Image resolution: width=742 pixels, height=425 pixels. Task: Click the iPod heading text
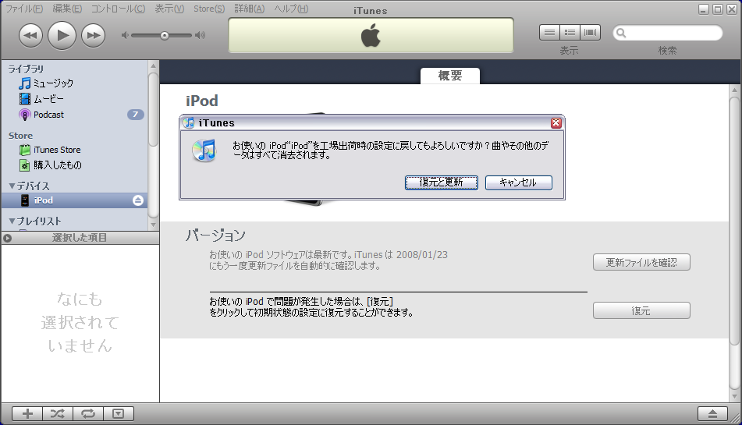point(202,101)
